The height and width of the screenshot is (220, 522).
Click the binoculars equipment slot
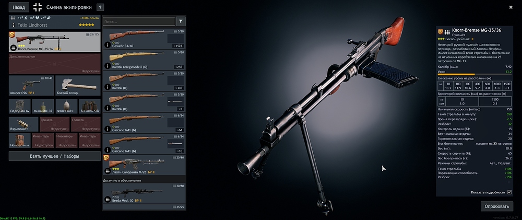89,107
